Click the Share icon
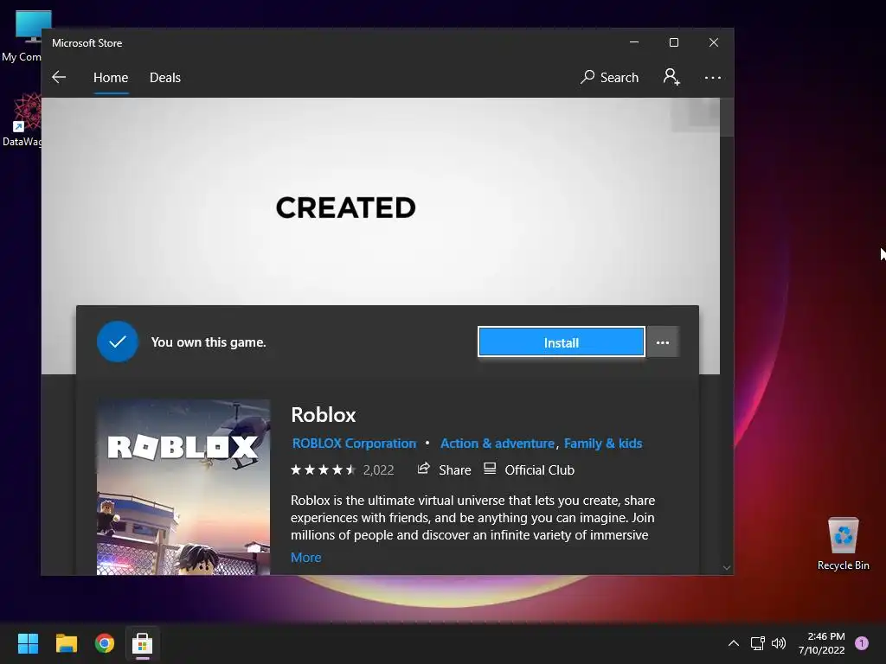 click(x=423, y=469)
